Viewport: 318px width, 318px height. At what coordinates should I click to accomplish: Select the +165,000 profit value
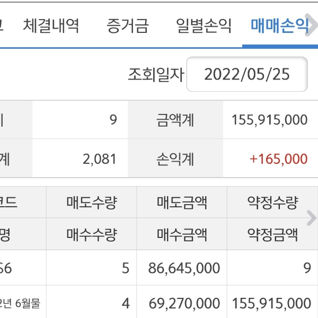279,158
